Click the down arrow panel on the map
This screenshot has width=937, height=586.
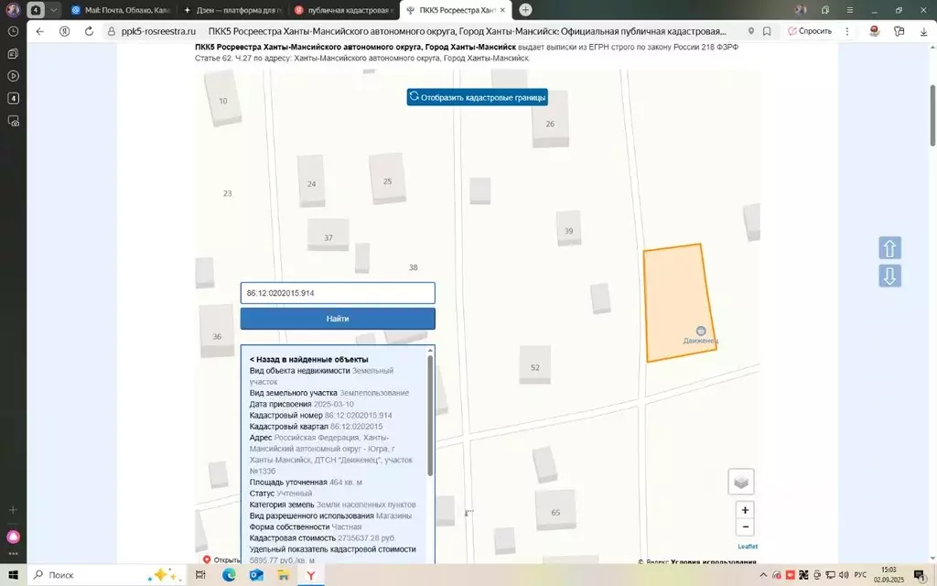point(889,276)
